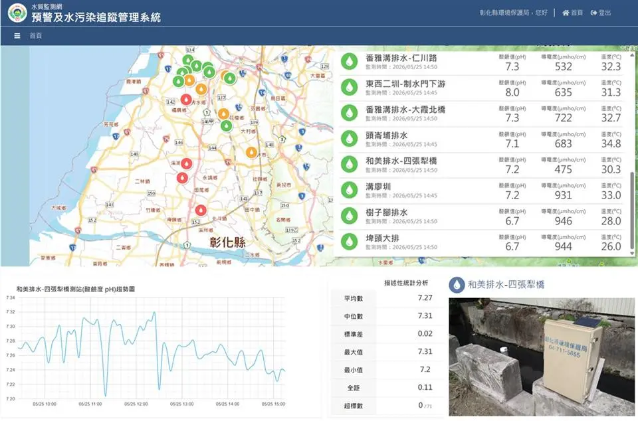Open the 和美排水-四張犁橋 station photo
Viewport: 638px width, 421px height.
(x=542, y=357)
